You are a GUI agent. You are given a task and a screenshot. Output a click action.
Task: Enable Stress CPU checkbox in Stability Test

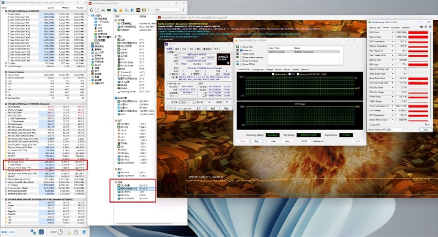tap(241, 47)
